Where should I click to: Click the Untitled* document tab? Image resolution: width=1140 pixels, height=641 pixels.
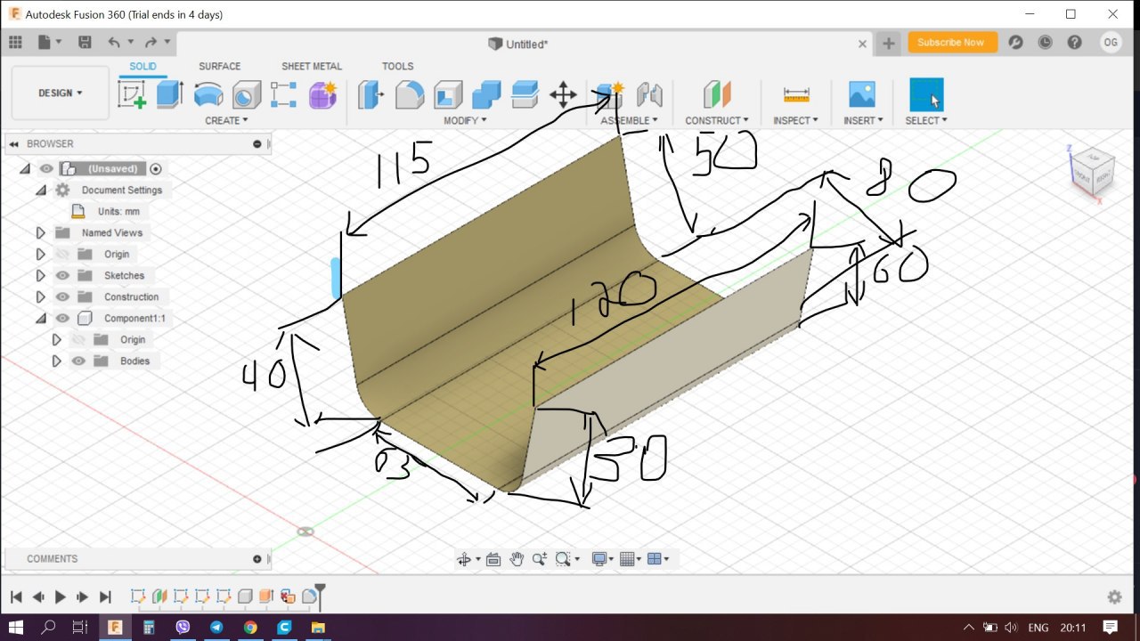coord(517,44)
